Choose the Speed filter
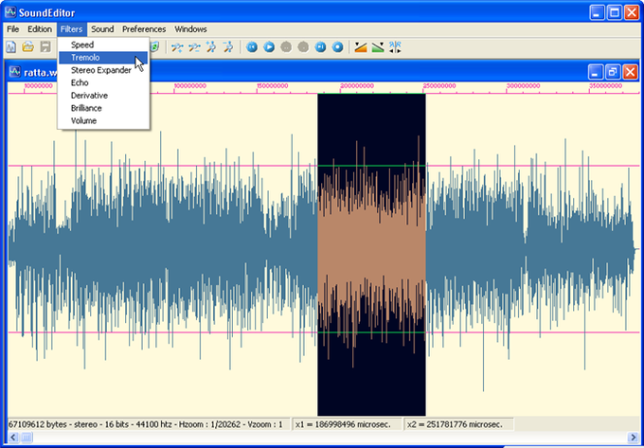Screen dimensions: 644x448 pyautogui.click(x=103, y=45)
